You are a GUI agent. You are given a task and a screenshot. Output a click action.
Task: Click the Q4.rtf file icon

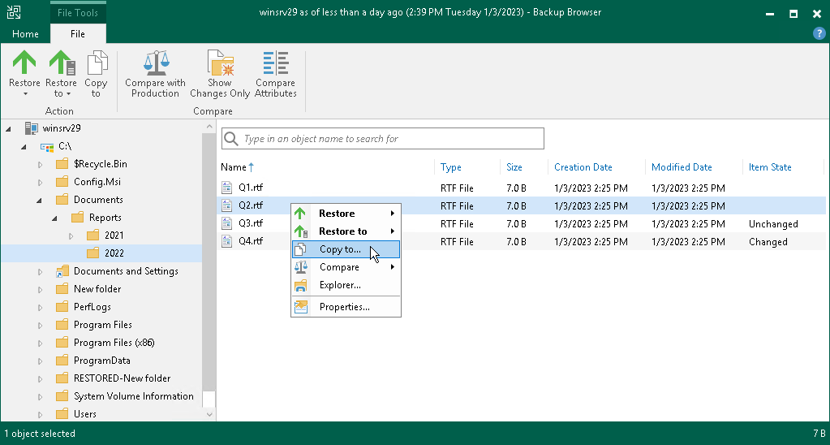[226, 241]
